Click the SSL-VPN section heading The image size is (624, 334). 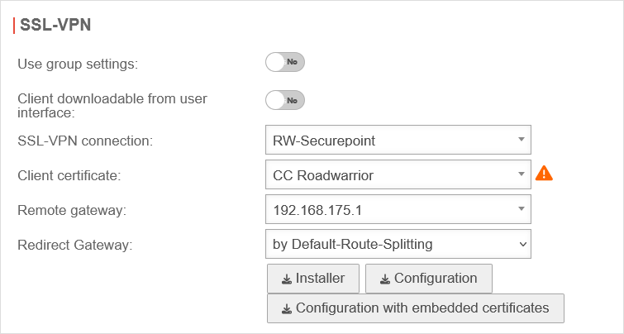(55, 25)
